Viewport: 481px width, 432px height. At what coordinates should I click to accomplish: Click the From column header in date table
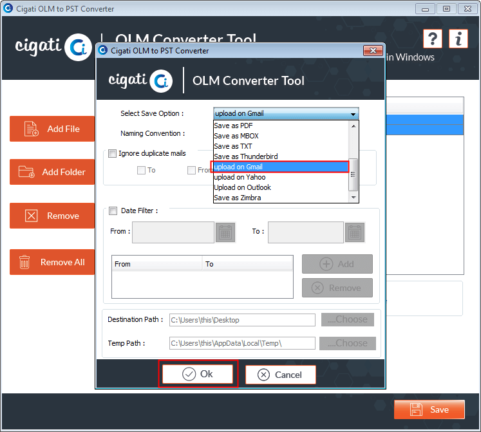coord(156,264)
